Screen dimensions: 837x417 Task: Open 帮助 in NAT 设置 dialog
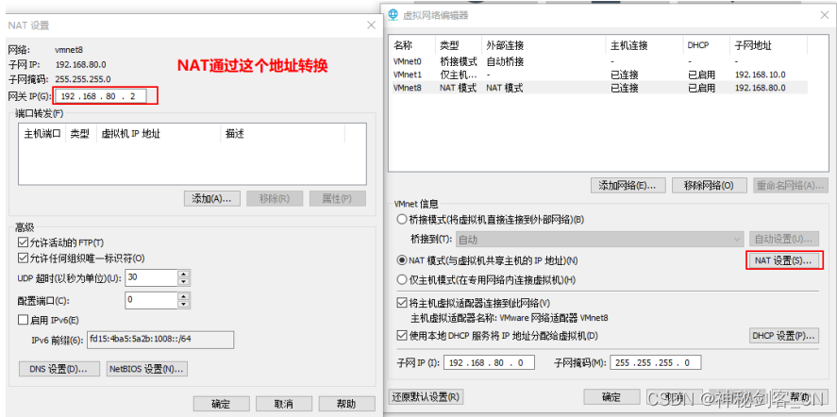pyautogui.click(x=347, y=404)
